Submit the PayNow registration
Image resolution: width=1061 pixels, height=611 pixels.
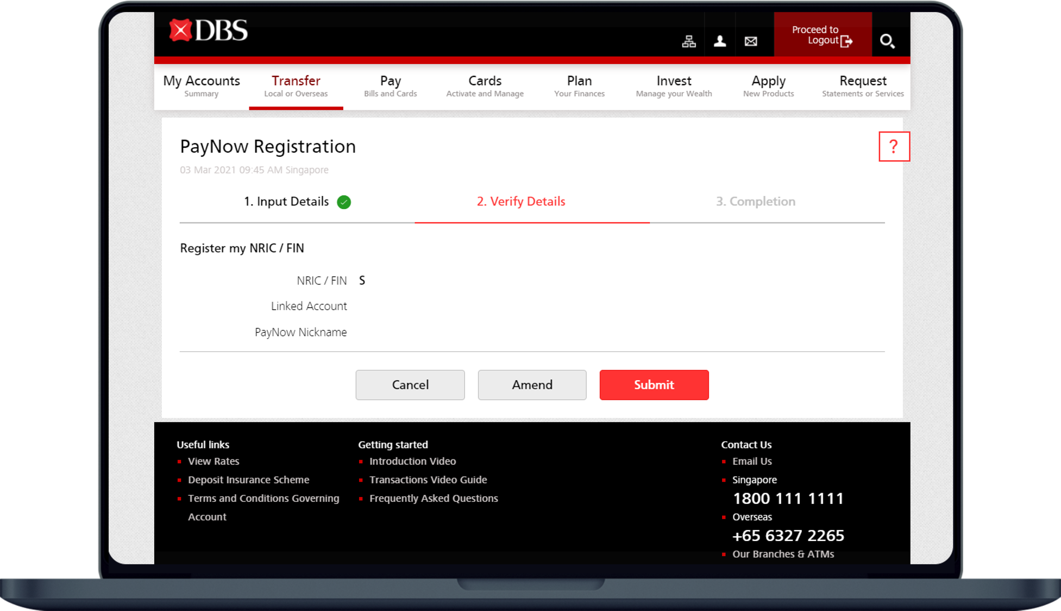click(x=654, y=385)
